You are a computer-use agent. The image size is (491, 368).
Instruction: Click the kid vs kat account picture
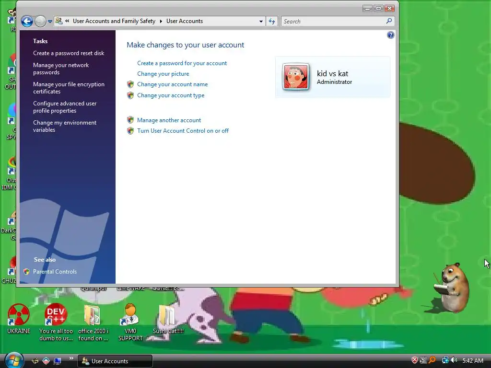[x=295, y=77]
